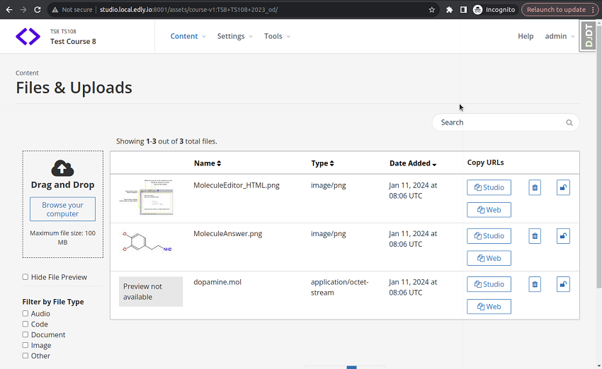Toggle lock for dopamine.mol
This screenshot has height=369, width=602.
pyautogui.click(x=563, y=284)
